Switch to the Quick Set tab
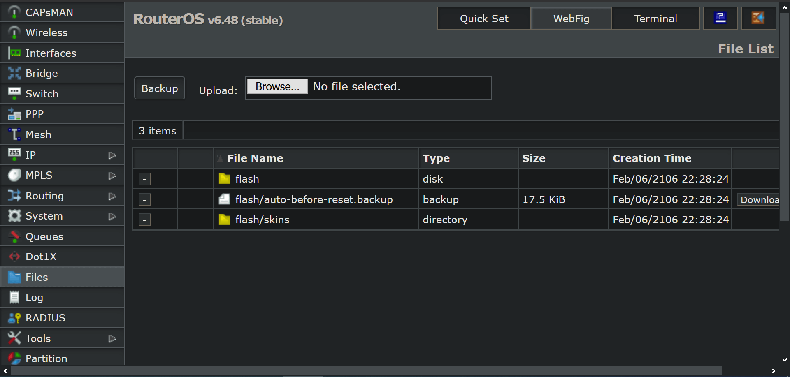 tap(484, 18)
